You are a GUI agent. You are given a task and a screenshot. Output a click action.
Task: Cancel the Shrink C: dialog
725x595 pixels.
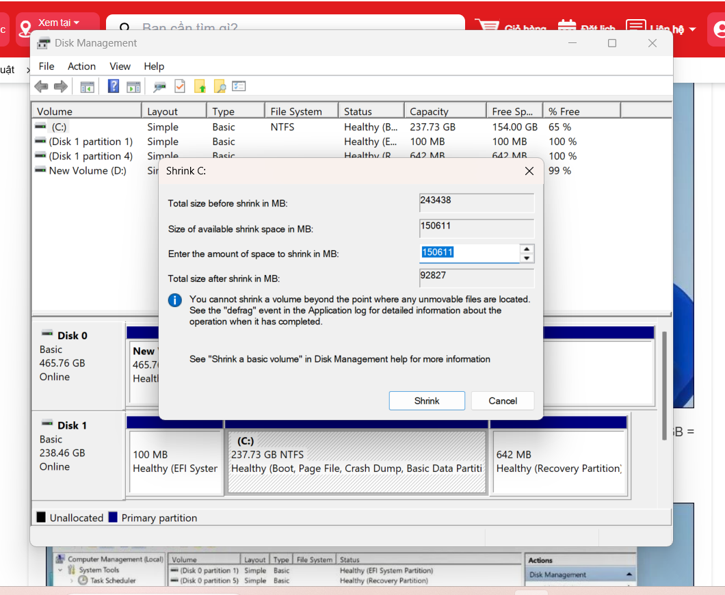[x=503, y=401]
